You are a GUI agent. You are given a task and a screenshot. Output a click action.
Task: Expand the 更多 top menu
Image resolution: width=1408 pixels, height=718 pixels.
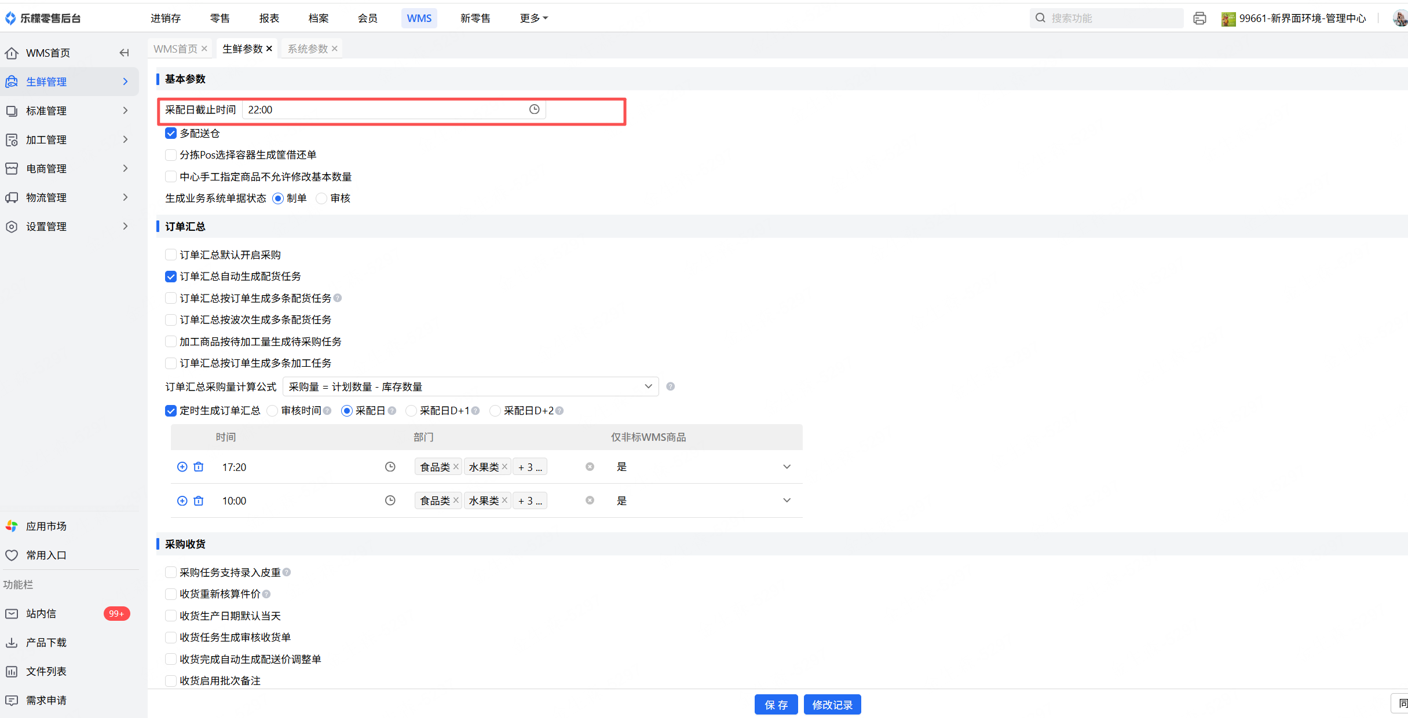pyautogui.click(x=533, y=19)
